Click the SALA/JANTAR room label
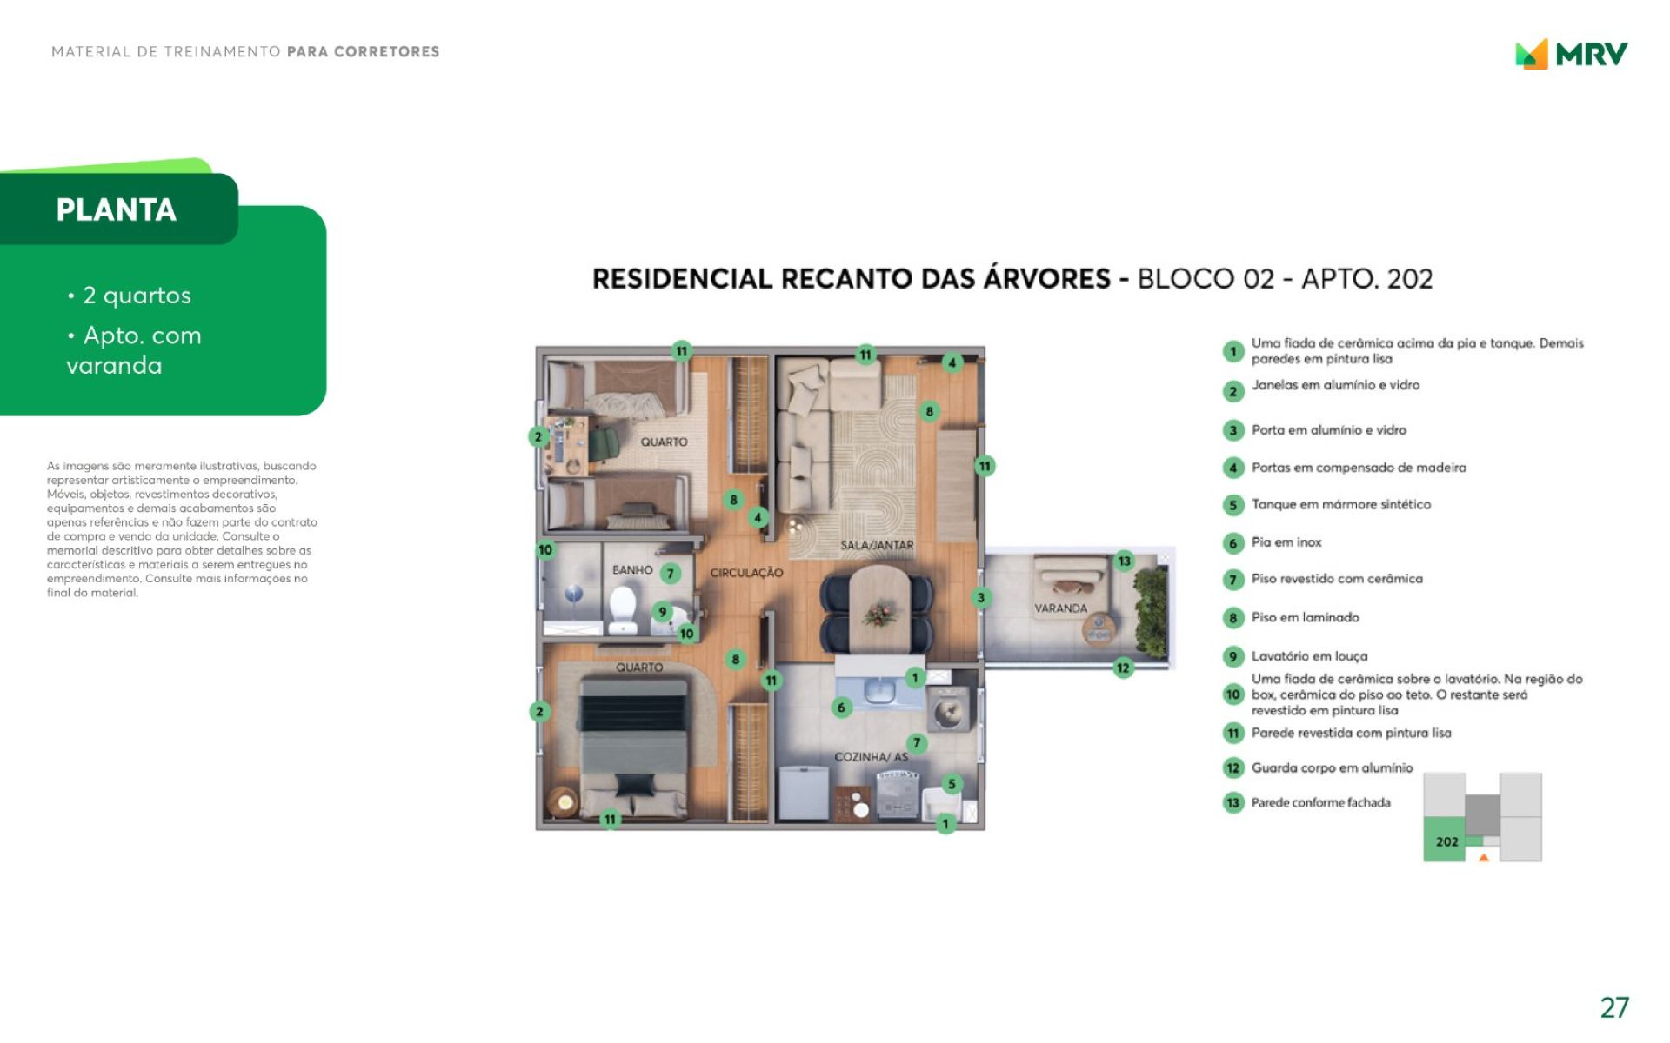The height and width of the screenshot is (1043, 1670). pos(877,545)
